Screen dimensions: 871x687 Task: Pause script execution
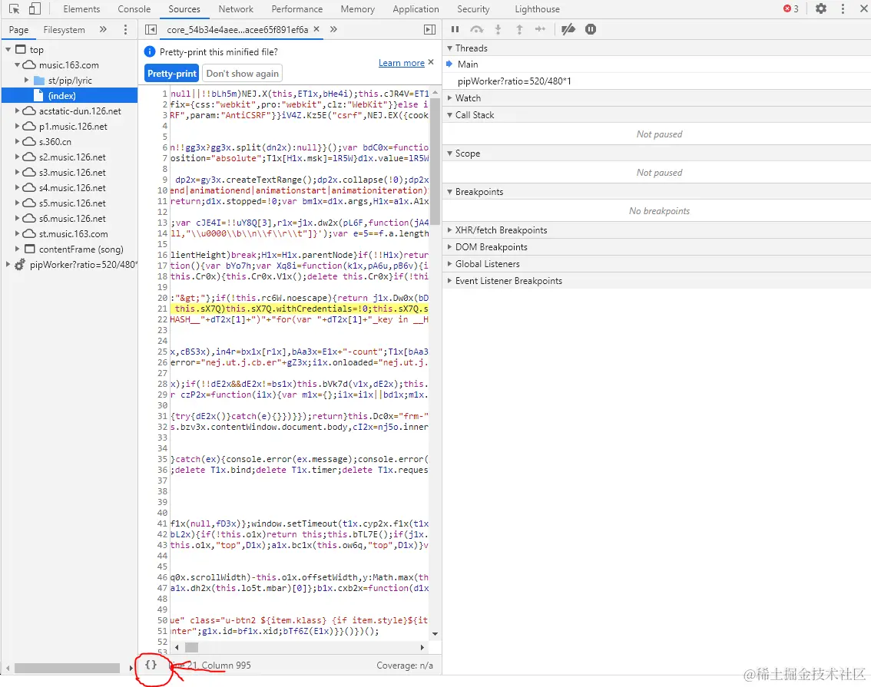pos(455,29)
